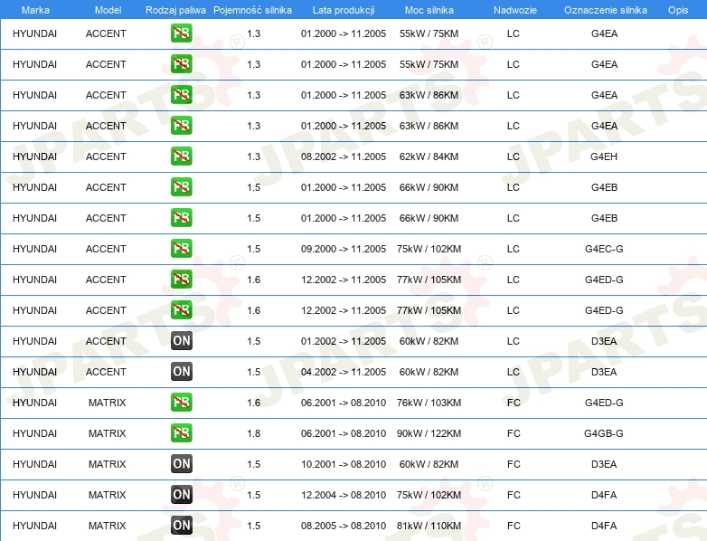Image resolution: width=707 pixels, height=541 pixels.
Task: Select engine capacity 1.8
Action: (x=253, y=433)
